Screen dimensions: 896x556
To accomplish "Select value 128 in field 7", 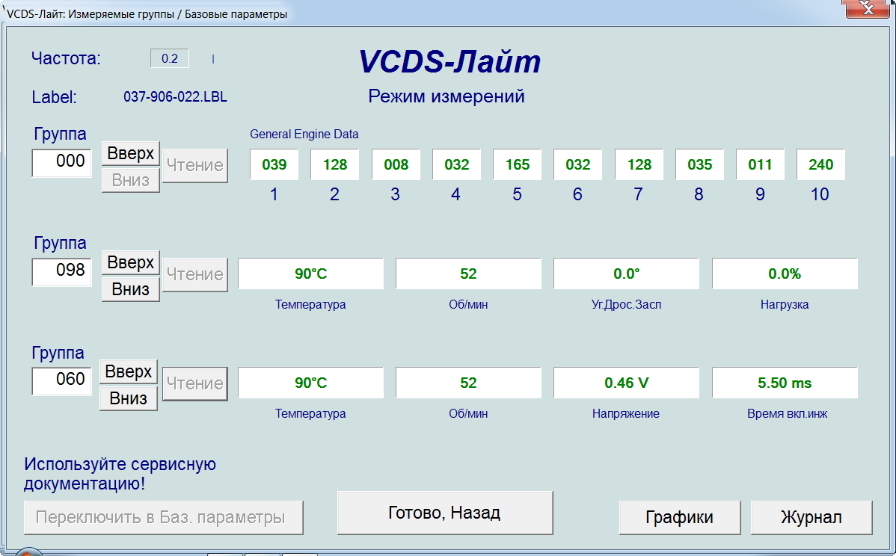I will coord(639,164).
